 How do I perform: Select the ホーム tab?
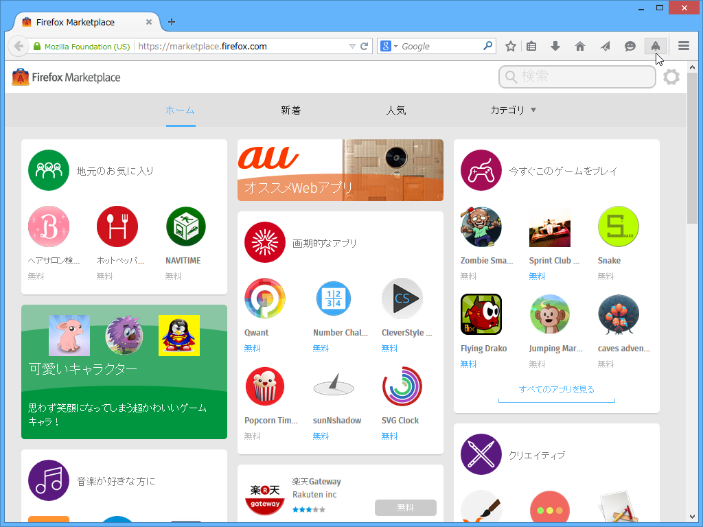pyautogui.click(x=180, y=110)
